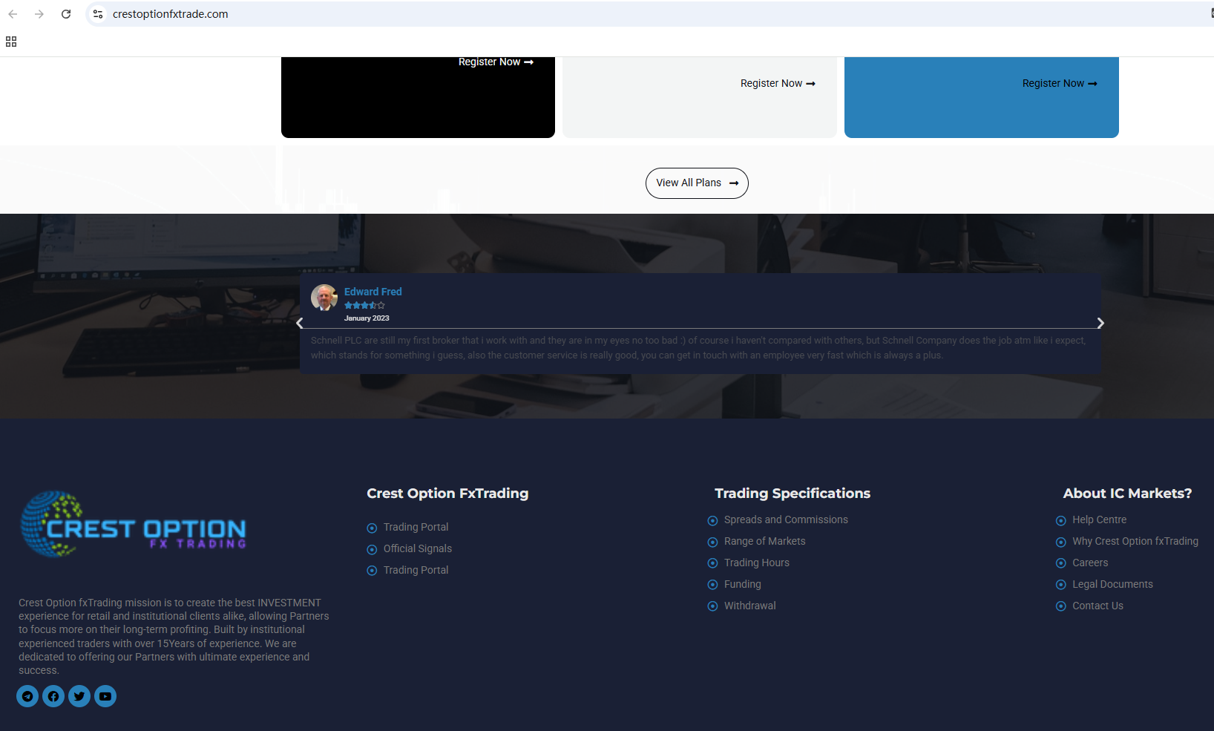Reload the page with the refresh icon
The width and height of the screenshot is (1214, 731).
point(66,14)
